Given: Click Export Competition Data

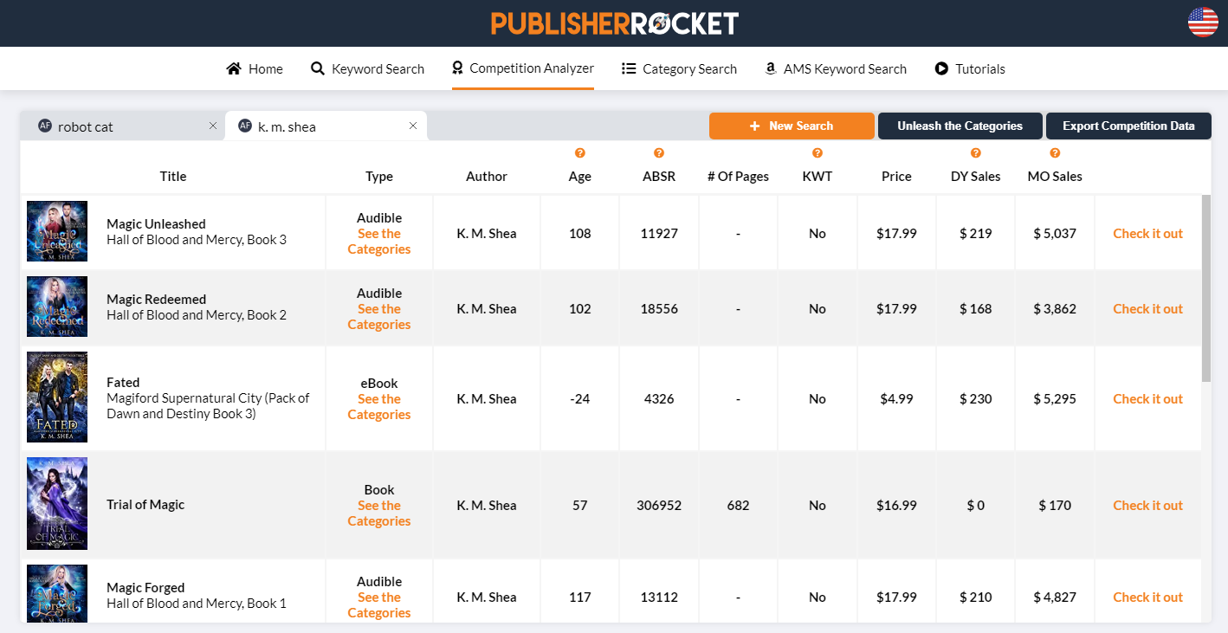Looking at the screenshot, I should tap(1128, 126).
